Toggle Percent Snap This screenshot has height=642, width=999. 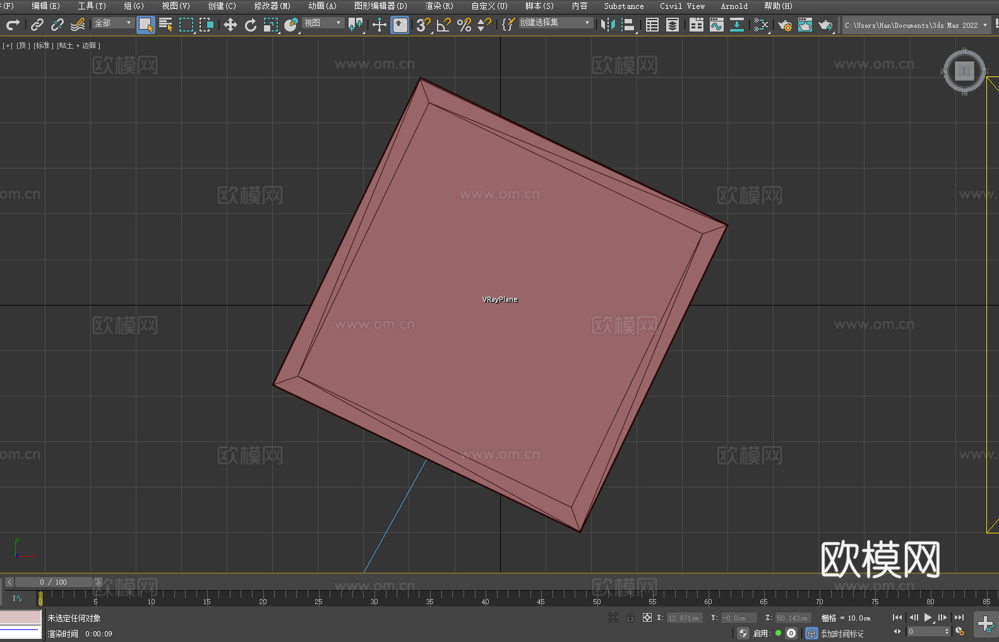pos(464,25)
